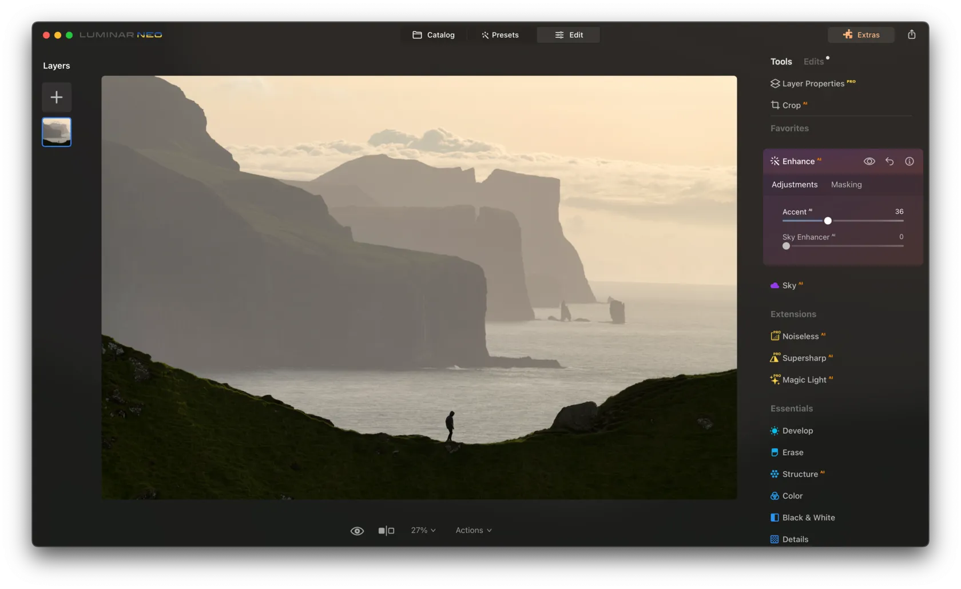Open the 27% zoom dropdown
Screen dimensions: 961x589
[423, 531]
